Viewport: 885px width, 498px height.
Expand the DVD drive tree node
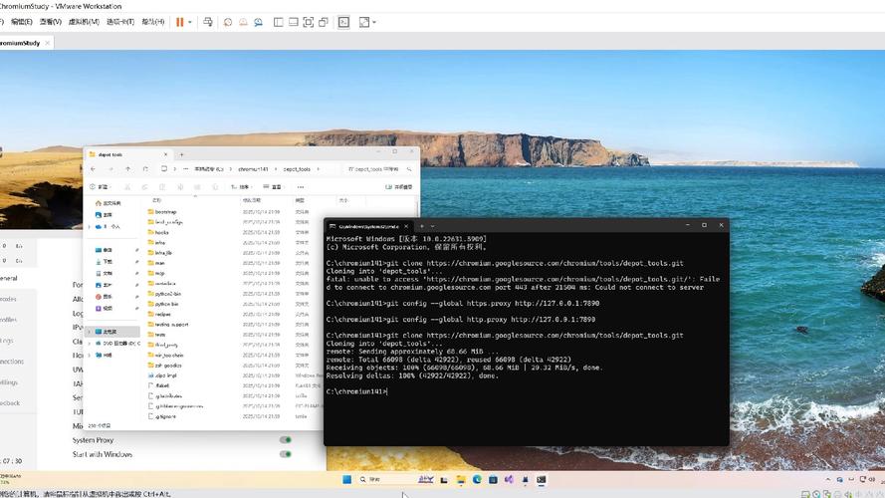point(89,343)
